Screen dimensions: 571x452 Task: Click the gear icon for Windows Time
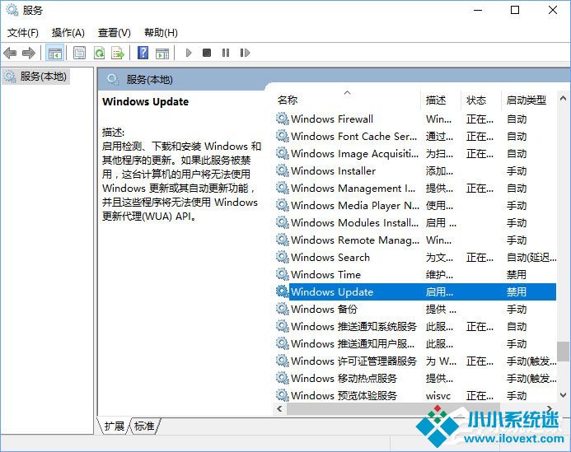[282, 274]
